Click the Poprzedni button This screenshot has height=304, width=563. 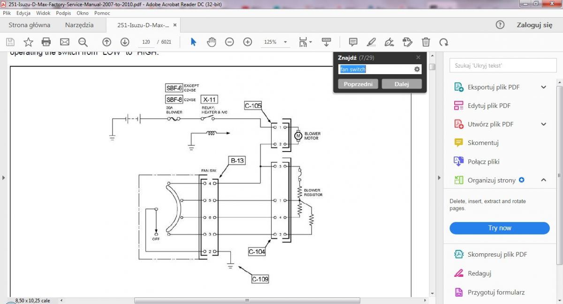click(358, 84)
